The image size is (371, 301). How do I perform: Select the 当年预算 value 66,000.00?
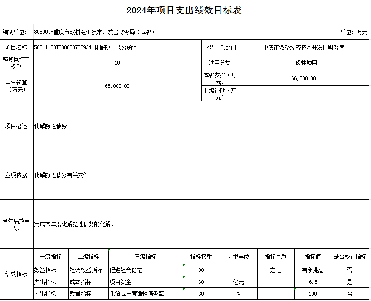(117, 86)
